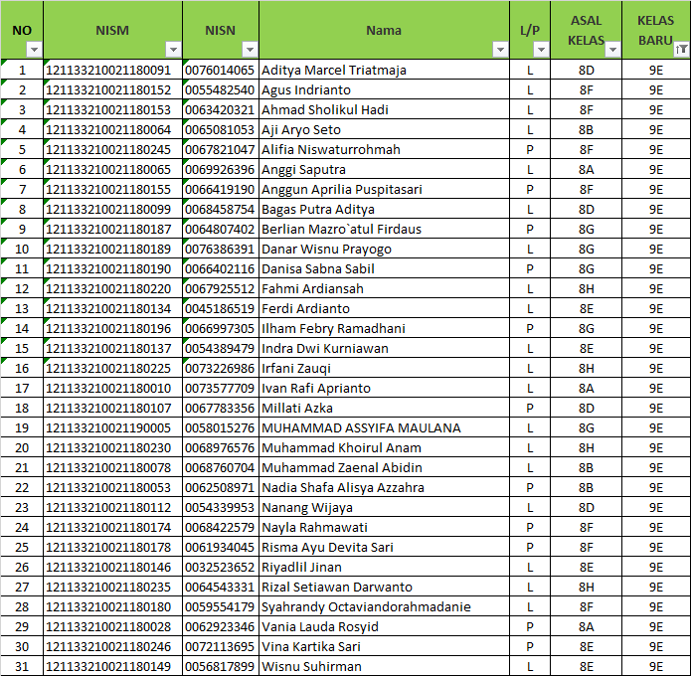Open the NISM column filter dropdown
This screenshot has width=691, height=676.
coord(173,50)
